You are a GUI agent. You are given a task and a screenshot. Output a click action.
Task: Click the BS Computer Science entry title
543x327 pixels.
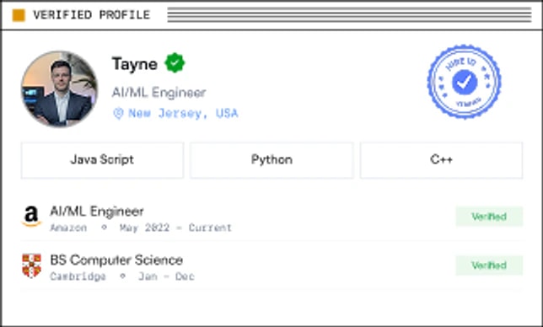pos(116,260)
